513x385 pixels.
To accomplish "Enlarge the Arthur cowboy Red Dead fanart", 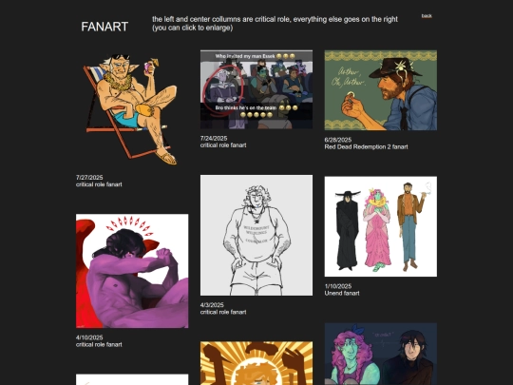I will pos(381,90).
